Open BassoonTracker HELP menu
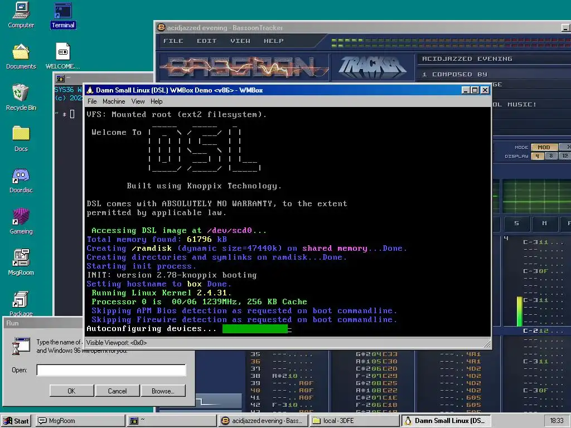The width and height of the screenshot is (571, 428). point(273,41)
